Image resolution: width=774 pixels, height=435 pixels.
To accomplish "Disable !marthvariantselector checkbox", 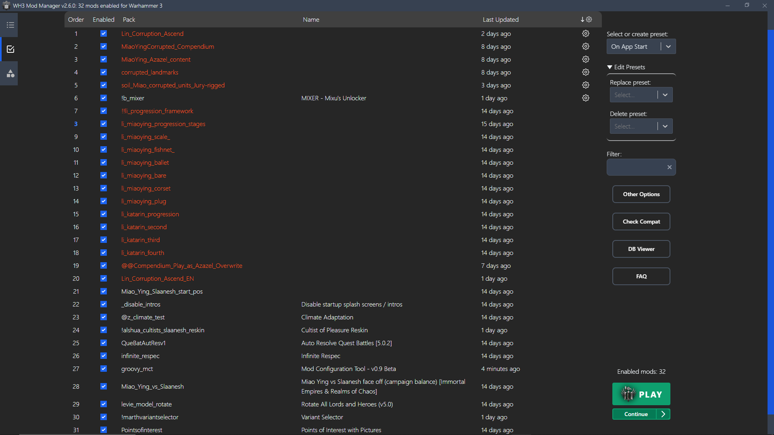I will coord(104,417).
